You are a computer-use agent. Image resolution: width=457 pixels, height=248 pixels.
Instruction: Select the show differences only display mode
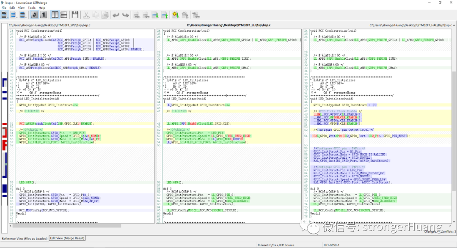click(14, 15)
